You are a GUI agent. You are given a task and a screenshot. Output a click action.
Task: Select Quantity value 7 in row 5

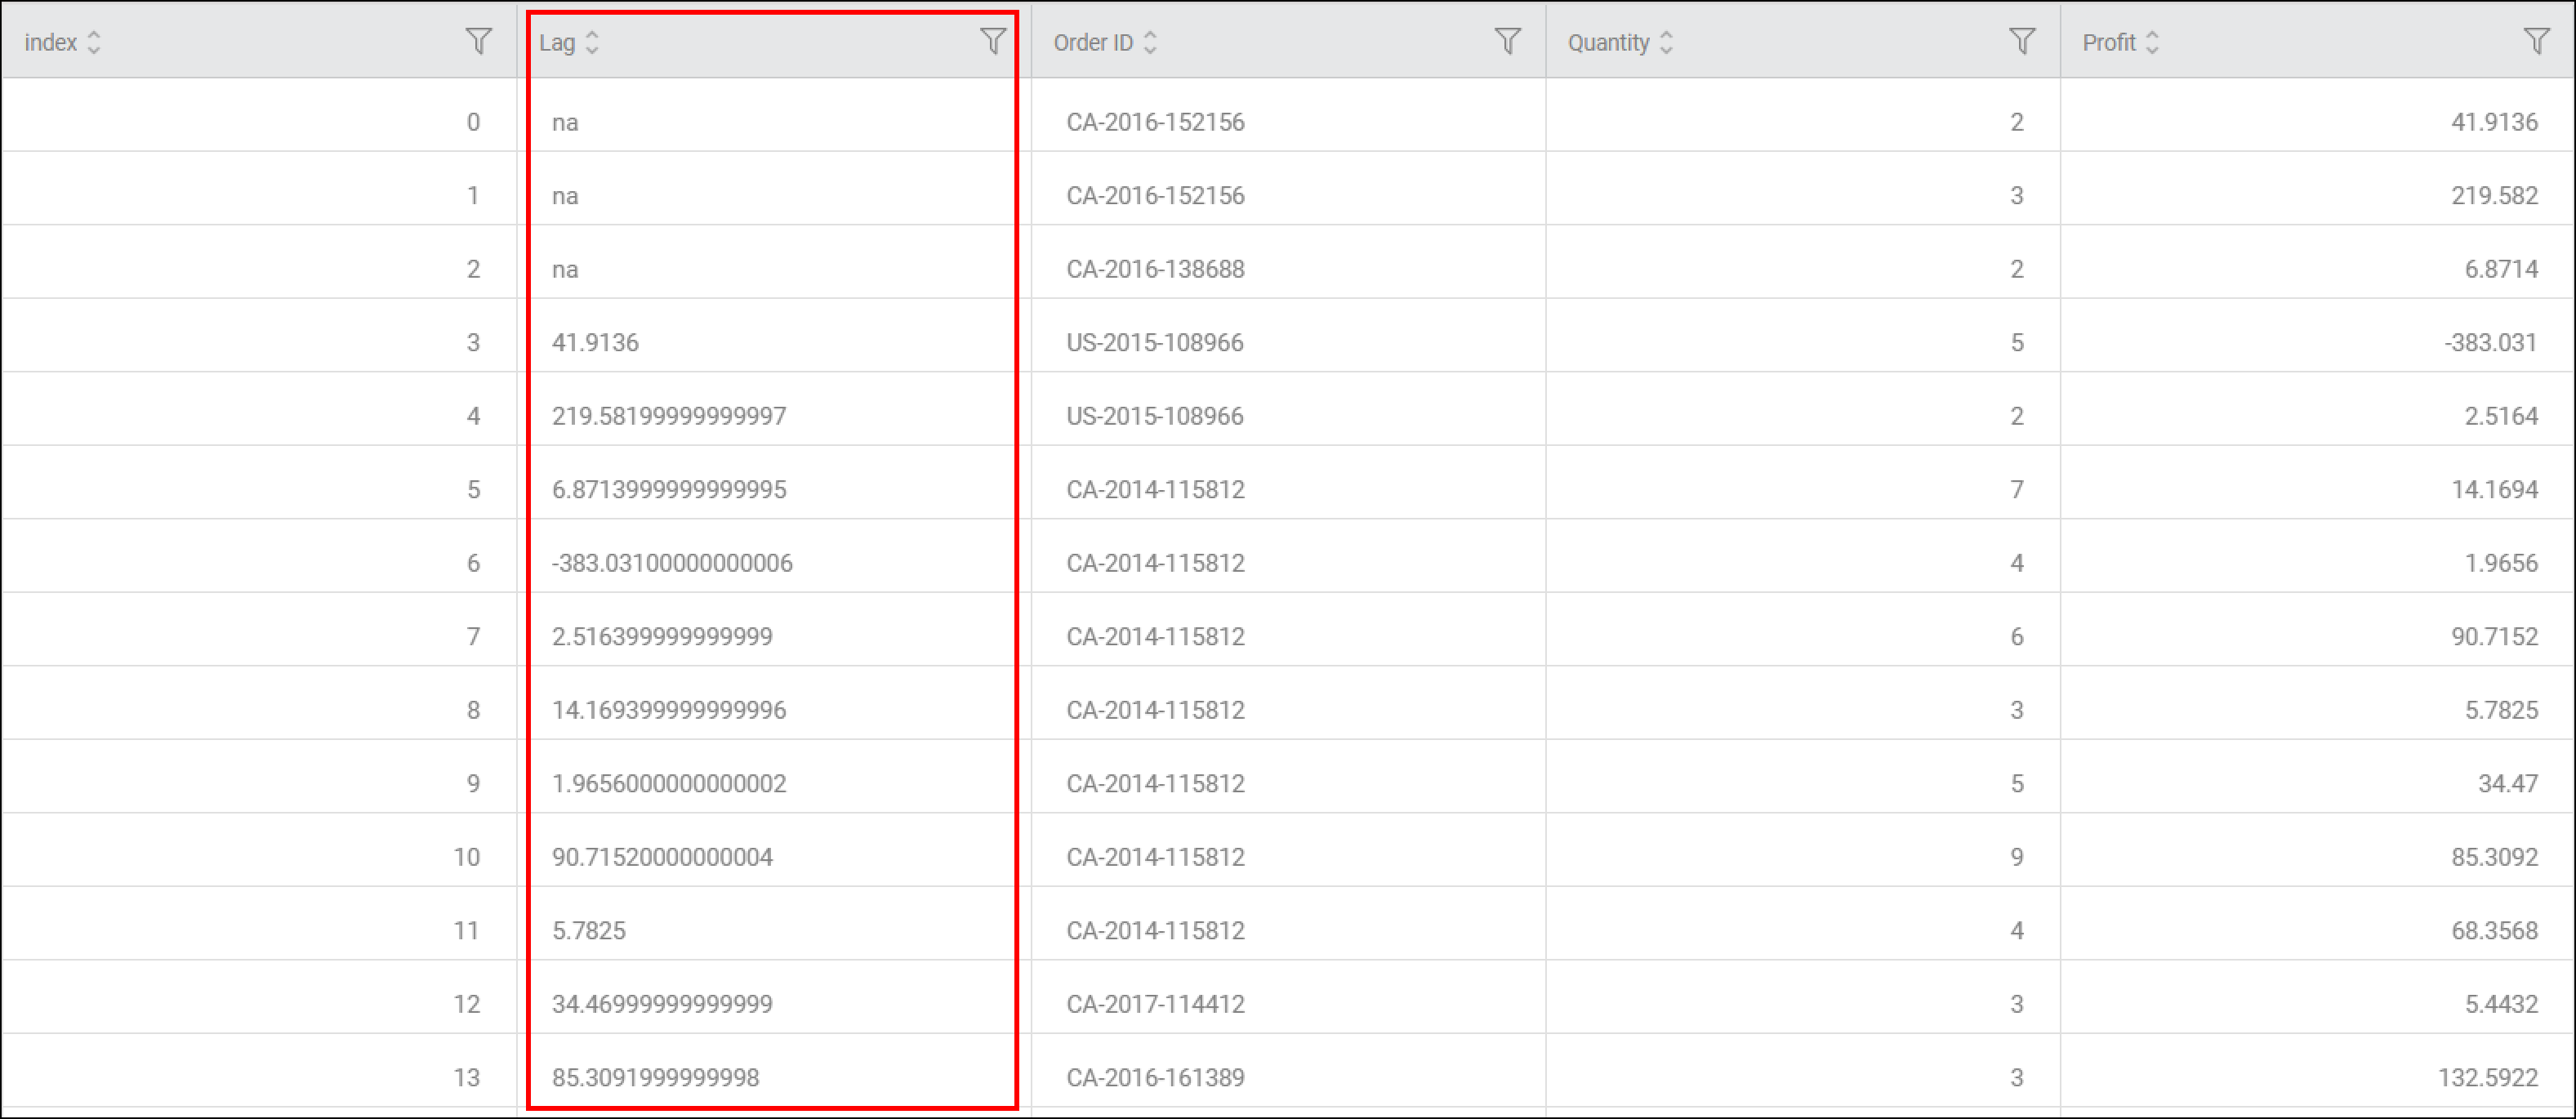tap(2017, 489)
